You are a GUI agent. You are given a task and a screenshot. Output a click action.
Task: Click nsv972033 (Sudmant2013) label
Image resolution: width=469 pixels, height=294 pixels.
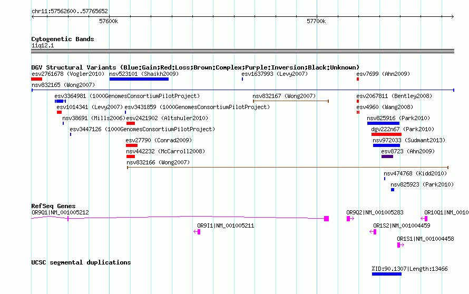point(409,140)
